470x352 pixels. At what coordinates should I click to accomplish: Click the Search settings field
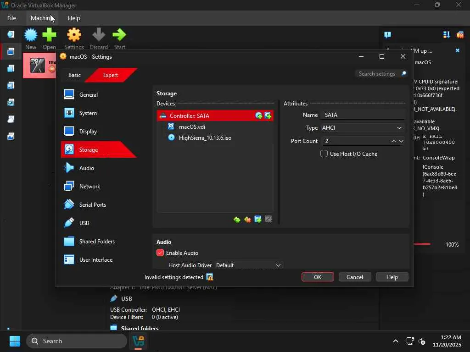tap(377, 74)
